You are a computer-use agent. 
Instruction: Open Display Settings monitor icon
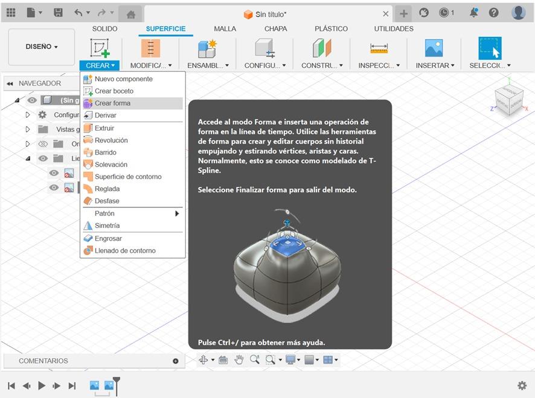click(x=290, y=359)
